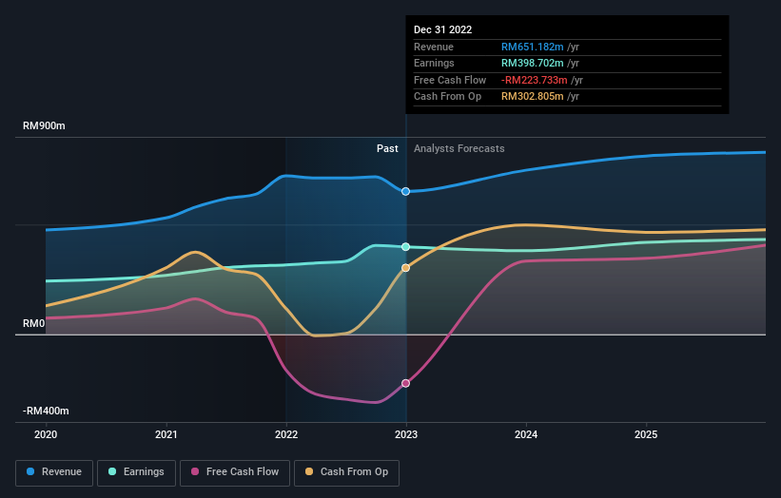Click the -RM400m axis label
781x498 pixels.
click(x=46, y=411)
